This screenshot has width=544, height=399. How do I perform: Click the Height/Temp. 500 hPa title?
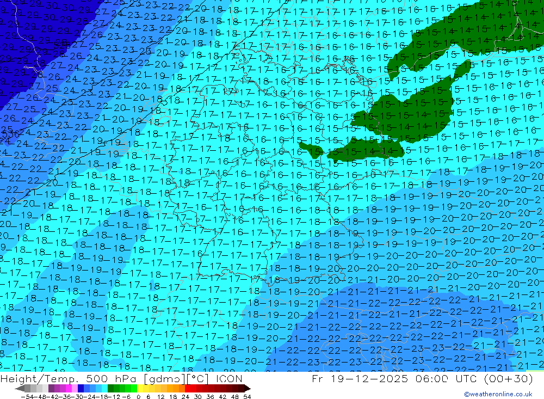coord(59,379)
